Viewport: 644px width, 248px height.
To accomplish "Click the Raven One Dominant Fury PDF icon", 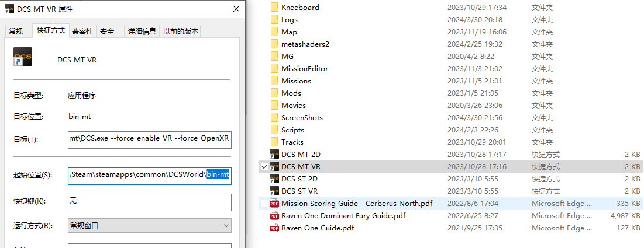I will pos(274,216).
